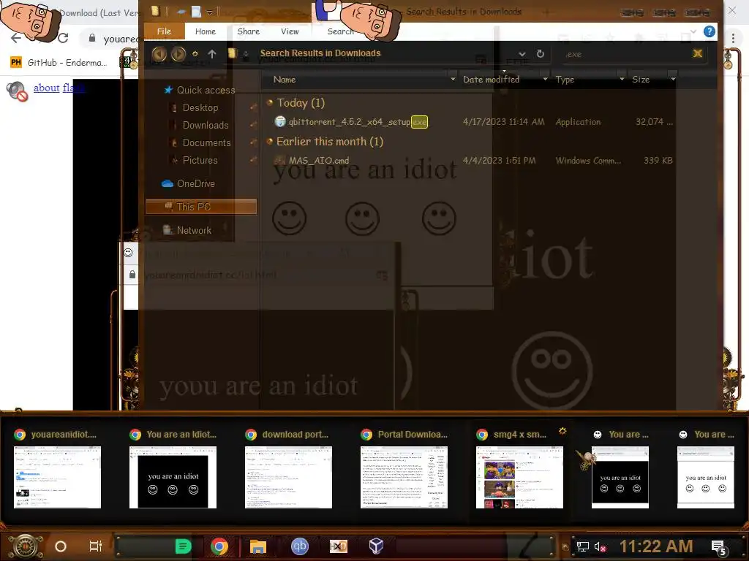Open the Start button on the taskbar
Viewport: 749px width, 561px height.
[x=25, y=546]
